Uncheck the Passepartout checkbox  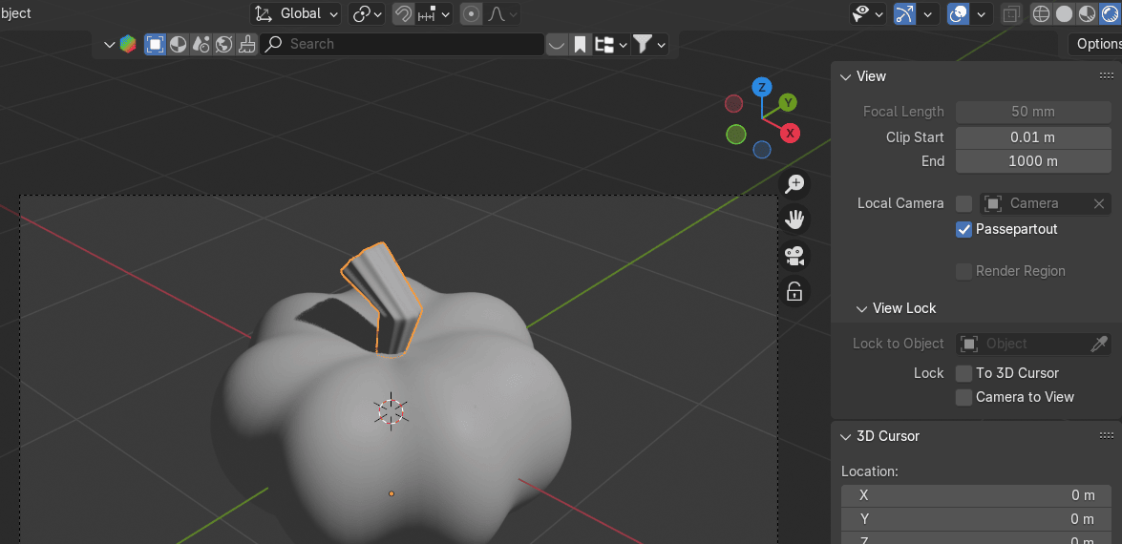coord(963,229)
